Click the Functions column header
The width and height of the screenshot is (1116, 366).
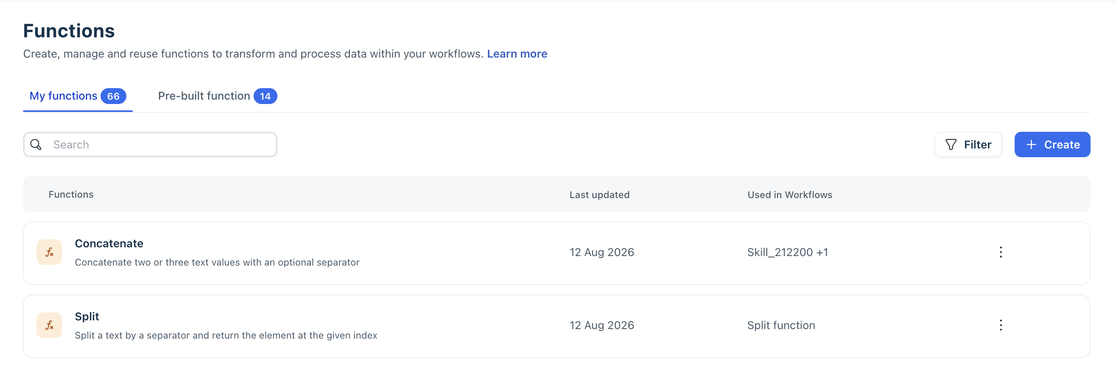coord(71,195)
